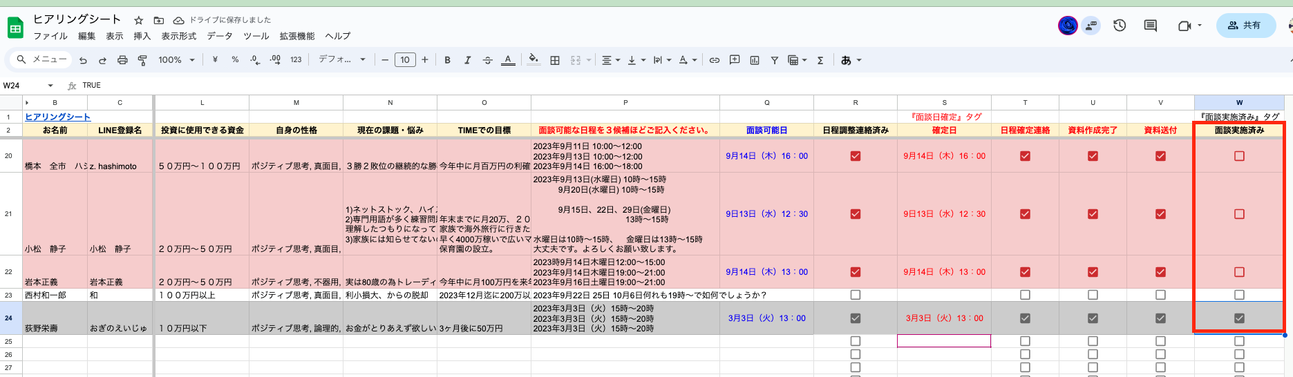Viewport: 1293px width, 377px height.
Task: Activate the paint format tool
Action: point(142,60)
